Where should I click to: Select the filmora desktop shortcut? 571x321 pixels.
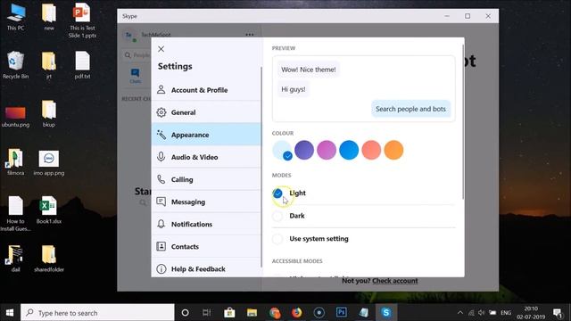15,162
